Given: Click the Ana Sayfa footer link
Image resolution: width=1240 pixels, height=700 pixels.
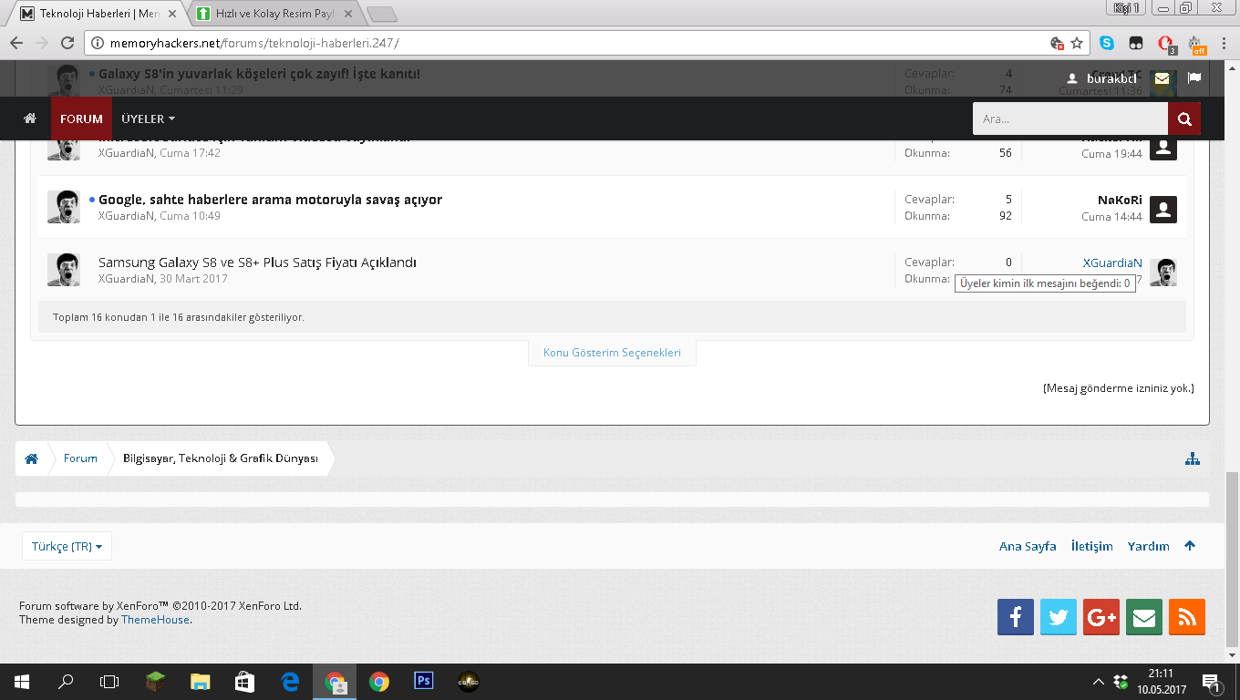Looking at the screenshot, I should click(x=1028, y=546).
